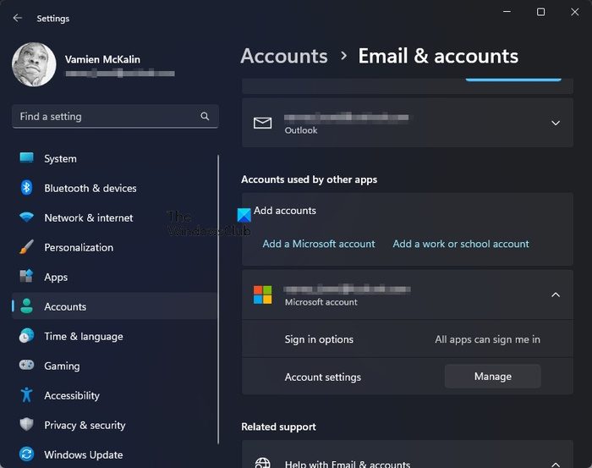Click the Gaming controller icon
Viewport: 592px width, 468px height.
click(x=26, y=366)
